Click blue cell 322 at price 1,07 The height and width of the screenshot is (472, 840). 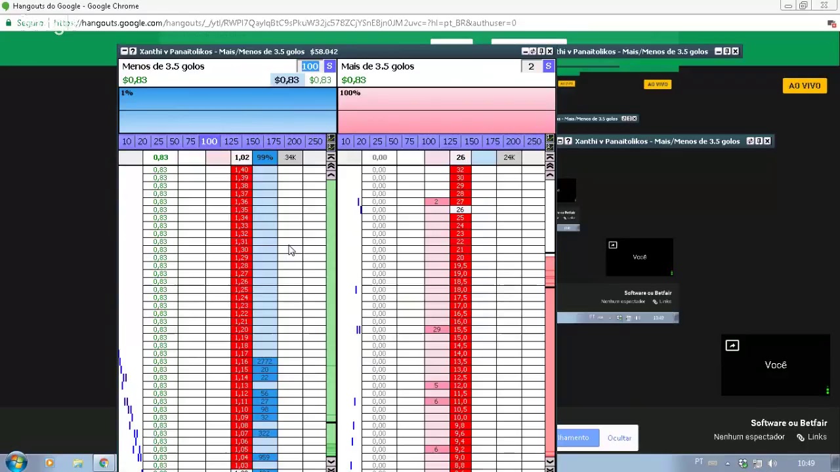[x=264, y=434]
